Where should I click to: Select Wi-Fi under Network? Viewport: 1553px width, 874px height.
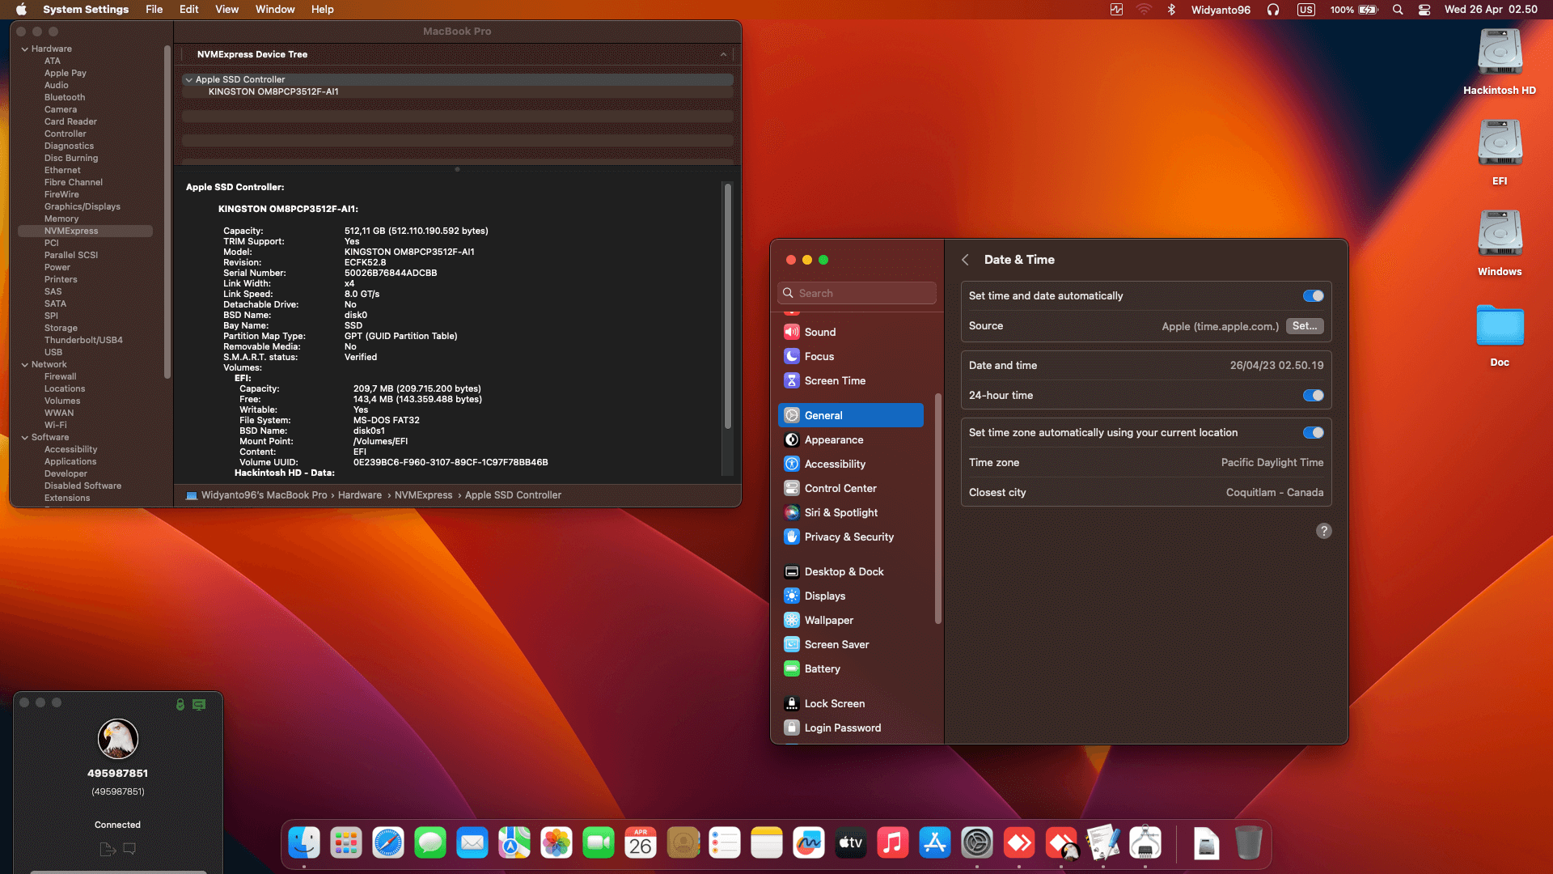[x=56, y=426]
